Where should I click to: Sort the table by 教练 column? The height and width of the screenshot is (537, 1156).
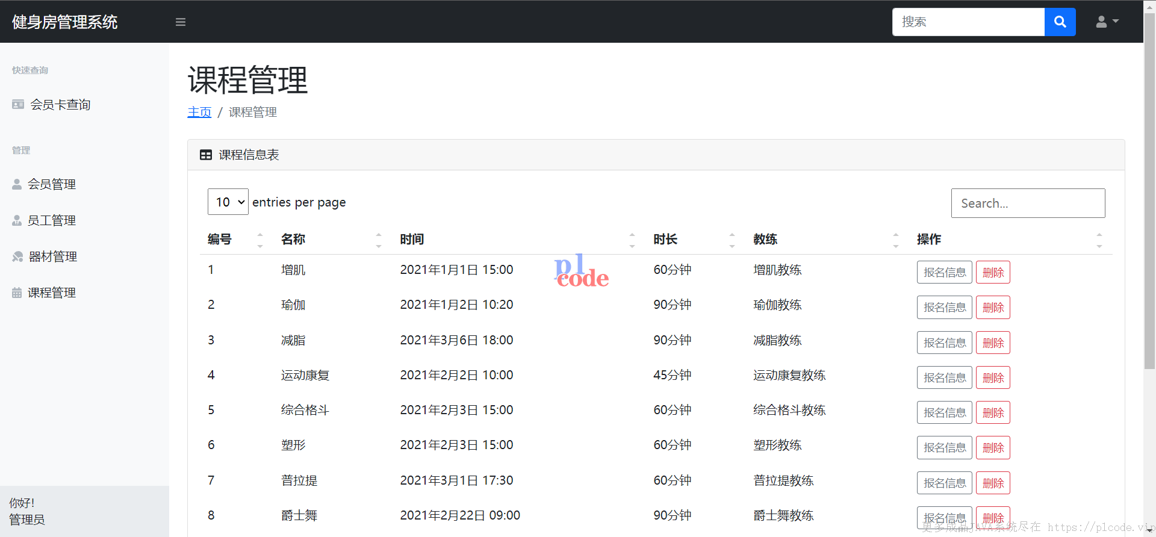(827, 240)
